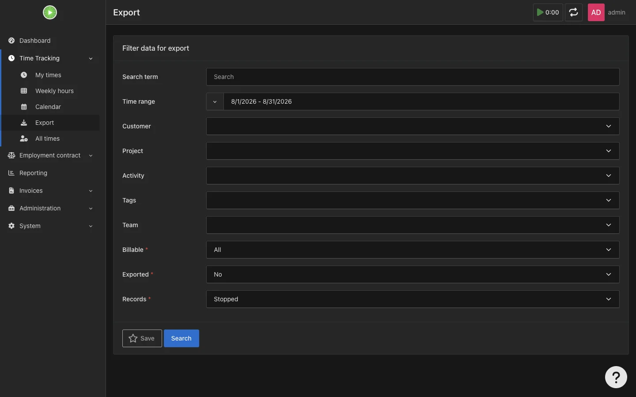
Task: Open the time range preset dropdown
Action: 215,101
